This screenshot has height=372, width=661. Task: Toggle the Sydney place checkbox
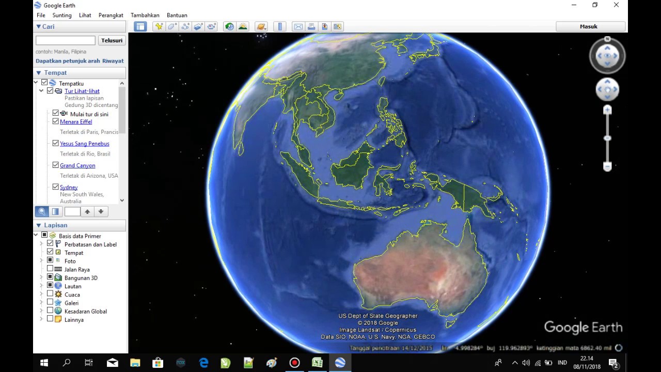(56, 187)
